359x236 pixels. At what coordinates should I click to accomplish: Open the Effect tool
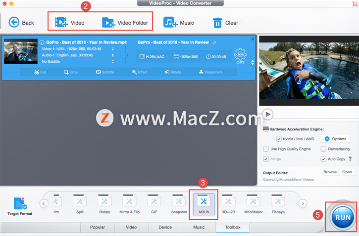click(140, 72)
